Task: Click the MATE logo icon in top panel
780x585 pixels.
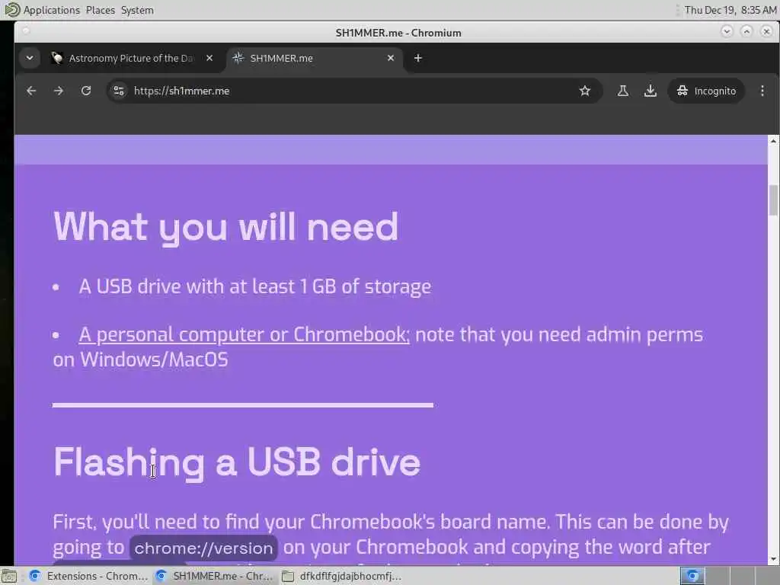Action: click(x=11, y=9)
